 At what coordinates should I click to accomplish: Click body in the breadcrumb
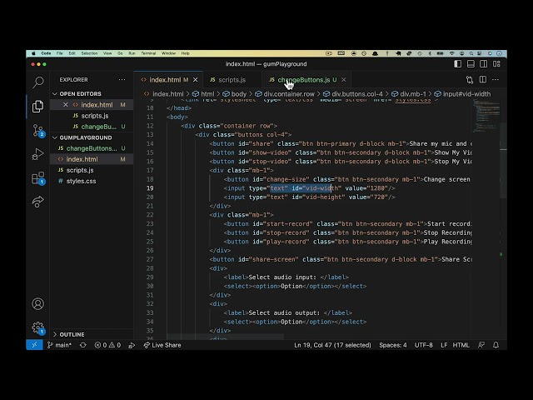pos(235,94)
